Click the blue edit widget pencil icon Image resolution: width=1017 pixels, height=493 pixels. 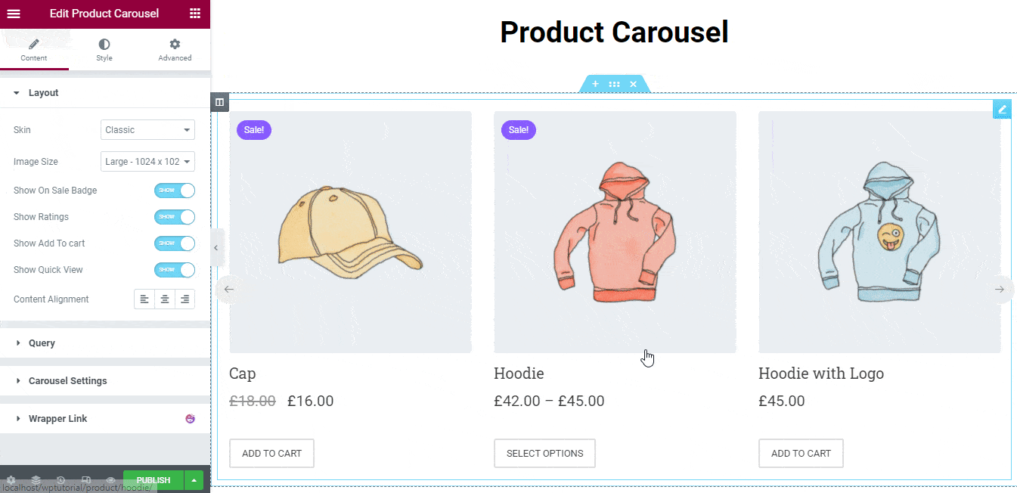click(x=1002, y=110)
